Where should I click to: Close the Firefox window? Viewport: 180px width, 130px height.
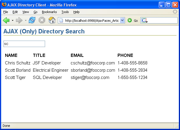[175, 5]
